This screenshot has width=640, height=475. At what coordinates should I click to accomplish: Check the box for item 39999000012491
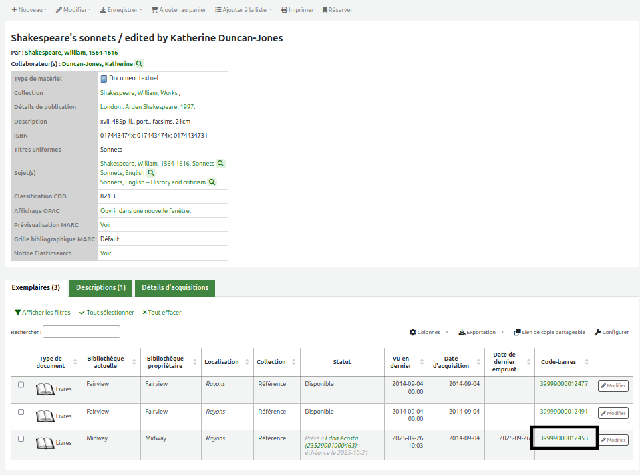[21, 412]
